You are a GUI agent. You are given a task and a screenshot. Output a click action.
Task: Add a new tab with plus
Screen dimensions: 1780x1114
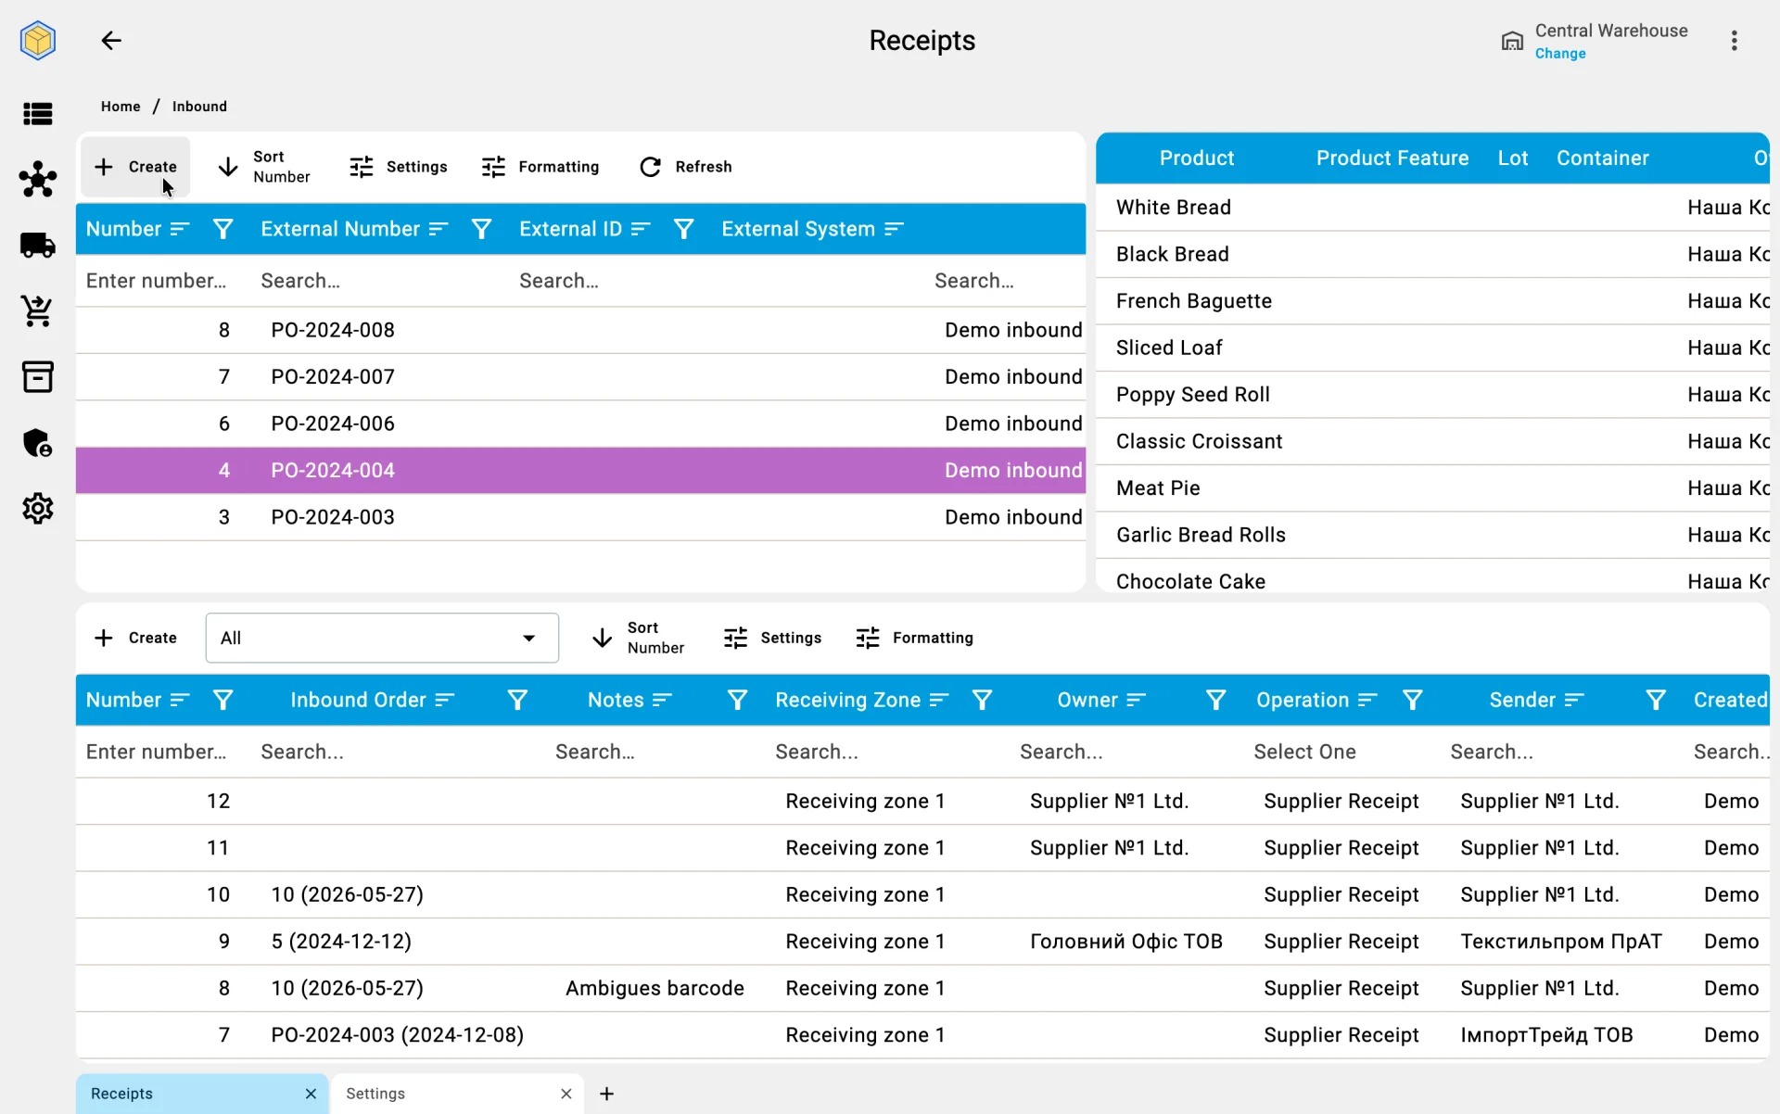coord(606,1094)
